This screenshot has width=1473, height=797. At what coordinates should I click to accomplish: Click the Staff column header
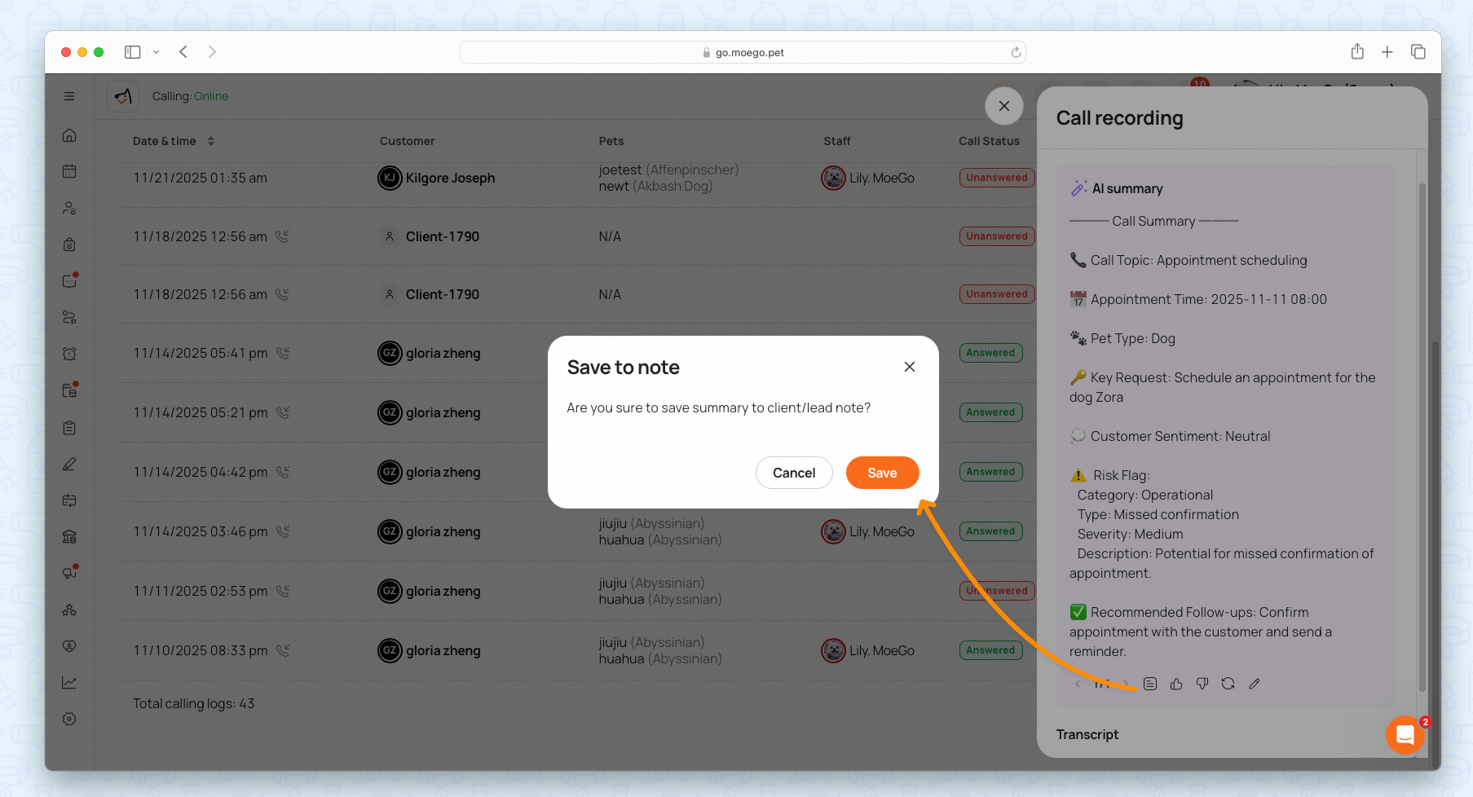pyautogui.click(x=836, y=141)
